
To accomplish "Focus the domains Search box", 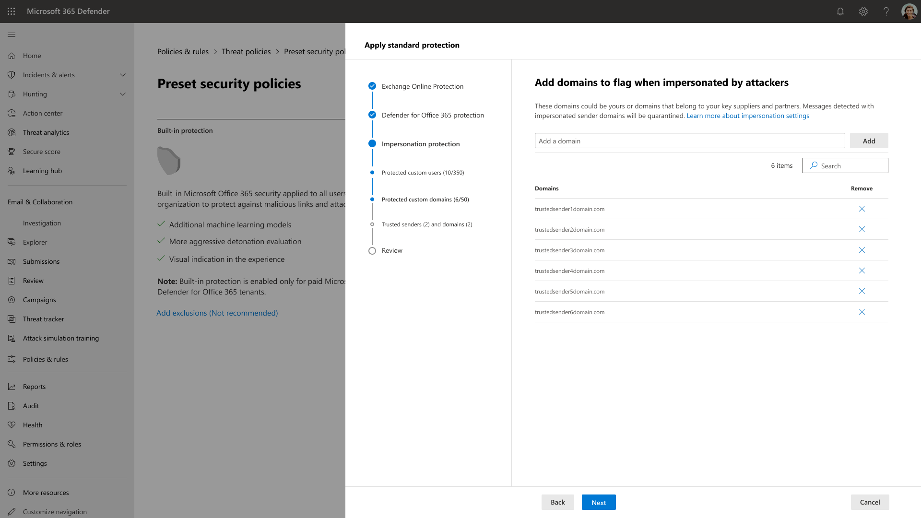I will coord(845,165).
